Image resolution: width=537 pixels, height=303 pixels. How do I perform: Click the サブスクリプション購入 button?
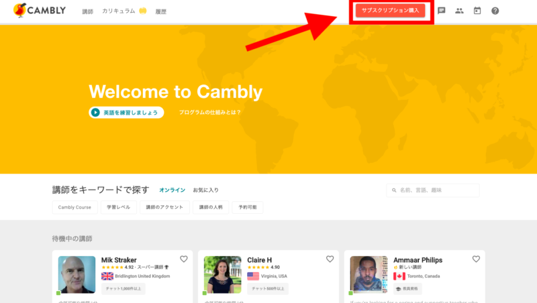tap(390, 11)
